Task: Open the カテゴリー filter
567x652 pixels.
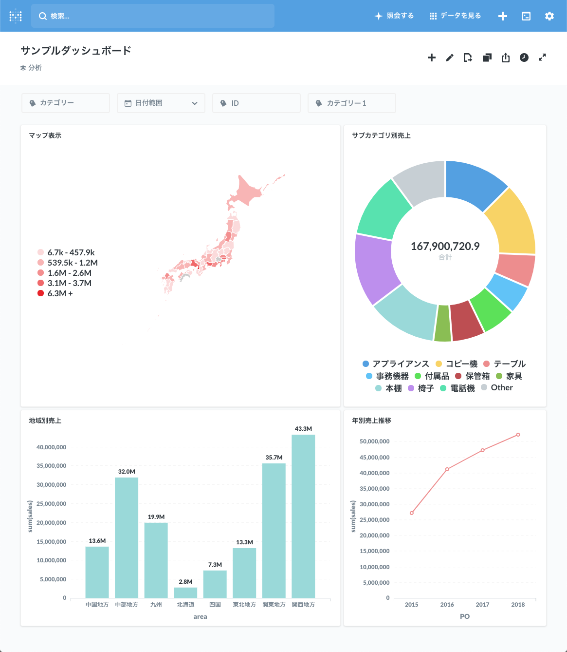Action: coord(65,103)
